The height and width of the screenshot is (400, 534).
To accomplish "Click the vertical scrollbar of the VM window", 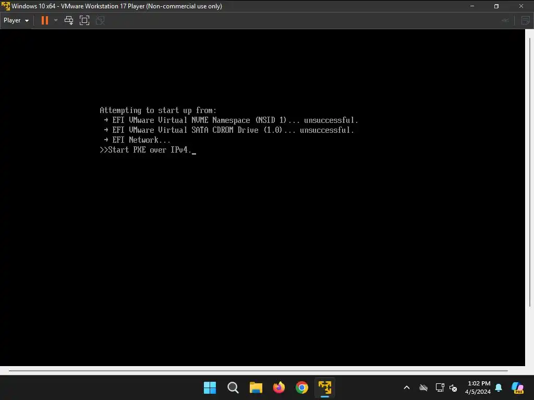I will [x=530, y=172].
